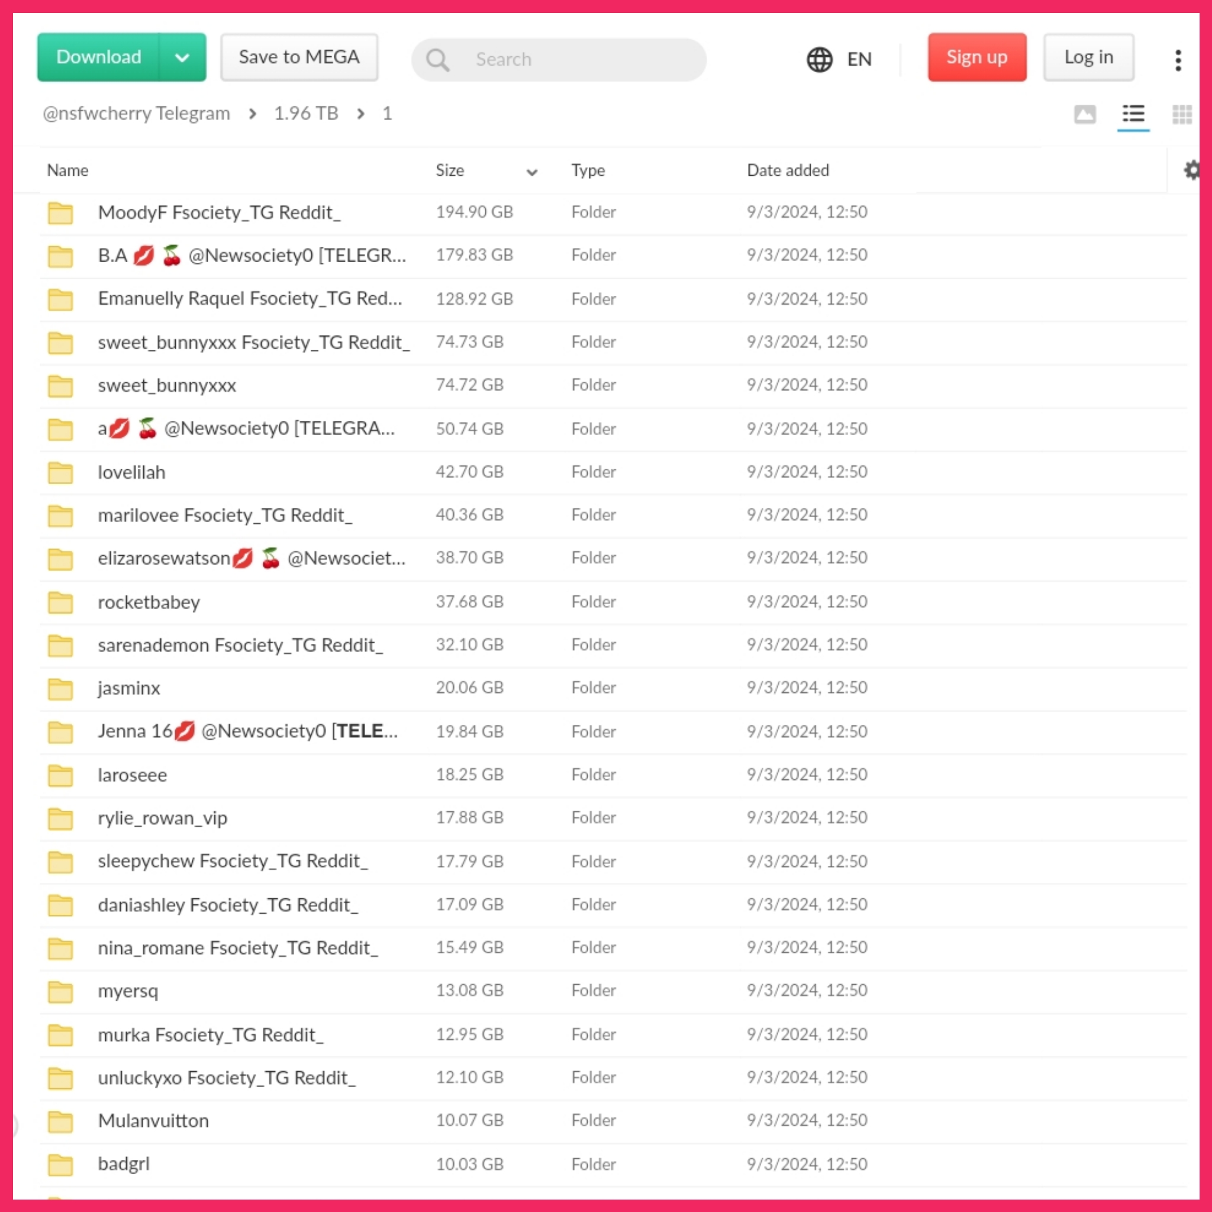This screenshot has height=1212, width=1212.
Task: Go to 1.96 TB breadcrumb folder
Action: [x=306, y=114]
